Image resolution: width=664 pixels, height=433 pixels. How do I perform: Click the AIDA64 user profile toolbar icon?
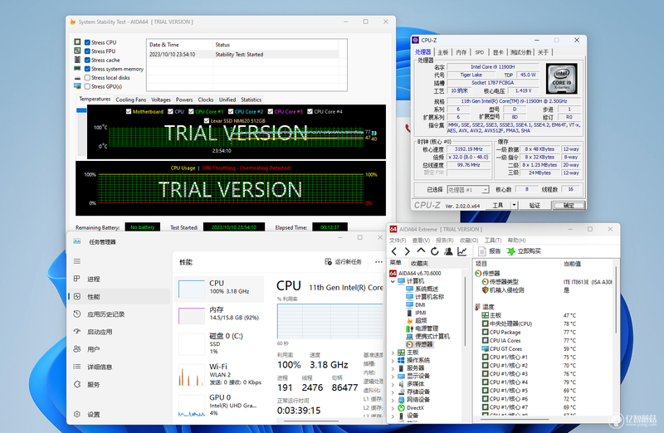[x=448, y=251]
